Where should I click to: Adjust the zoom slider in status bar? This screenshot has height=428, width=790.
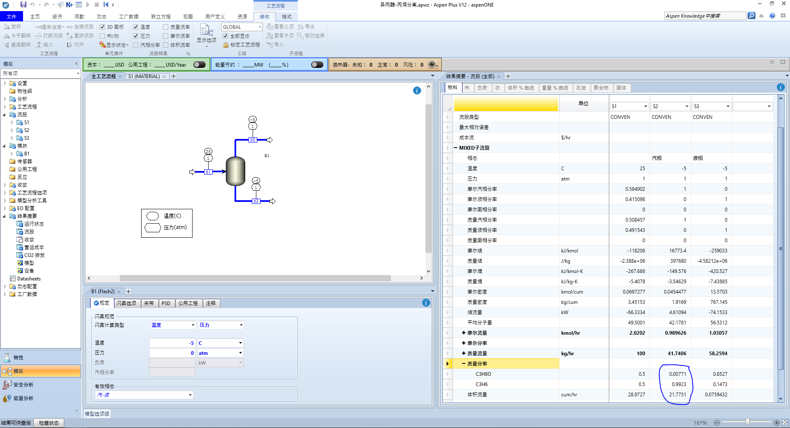(x=748, y=422)
